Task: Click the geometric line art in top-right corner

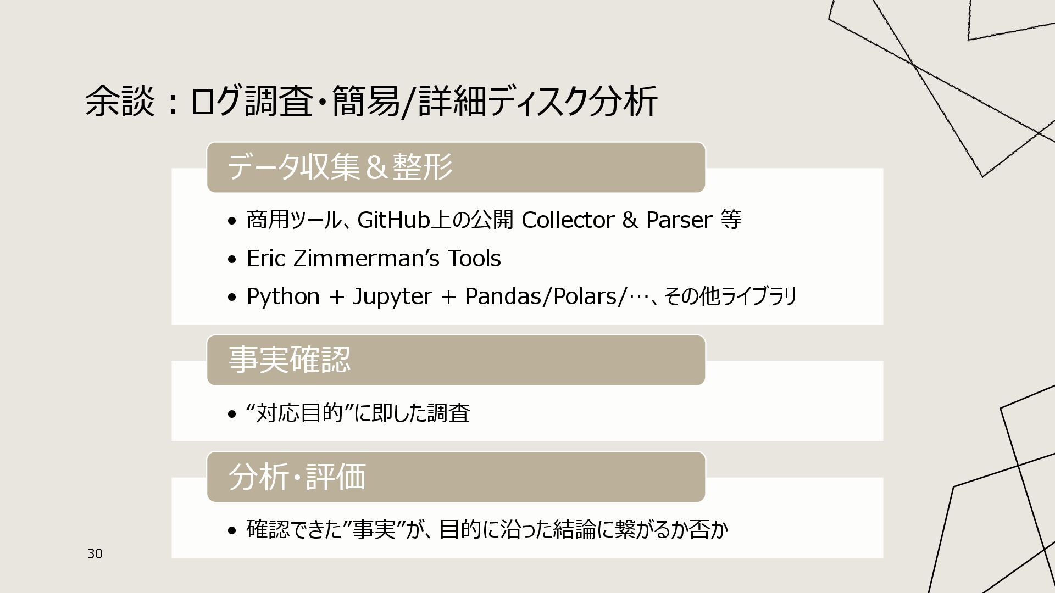Action: click(942, 88)
